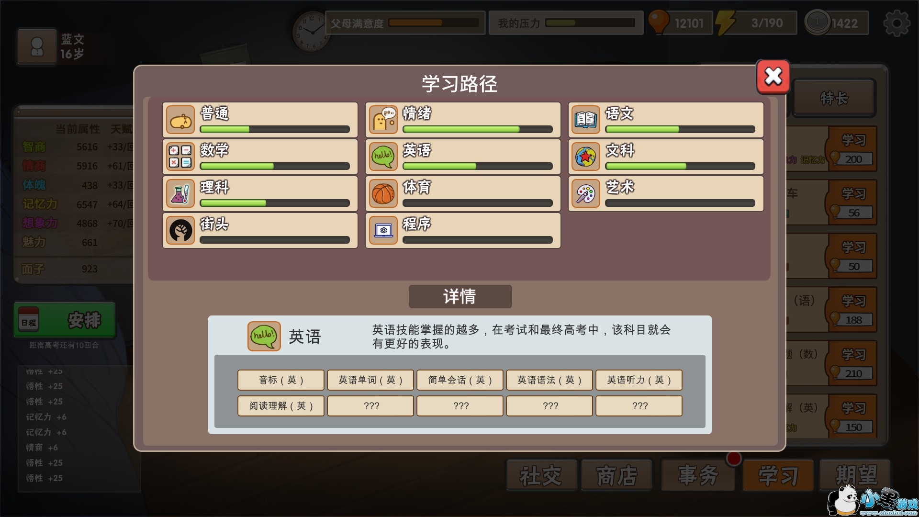Open the settings gear icon
The height and width of the screenshot is (517, 919).
coord(896,23)
